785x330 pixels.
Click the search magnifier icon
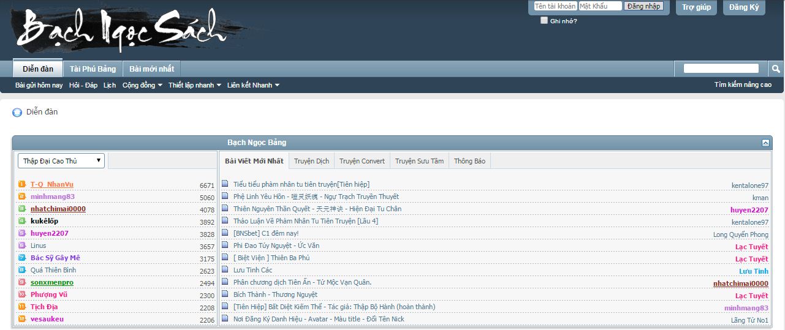click(776, 69)
